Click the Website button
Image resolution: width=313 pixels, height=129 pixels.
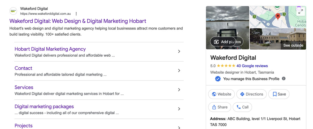coord(221,94)
